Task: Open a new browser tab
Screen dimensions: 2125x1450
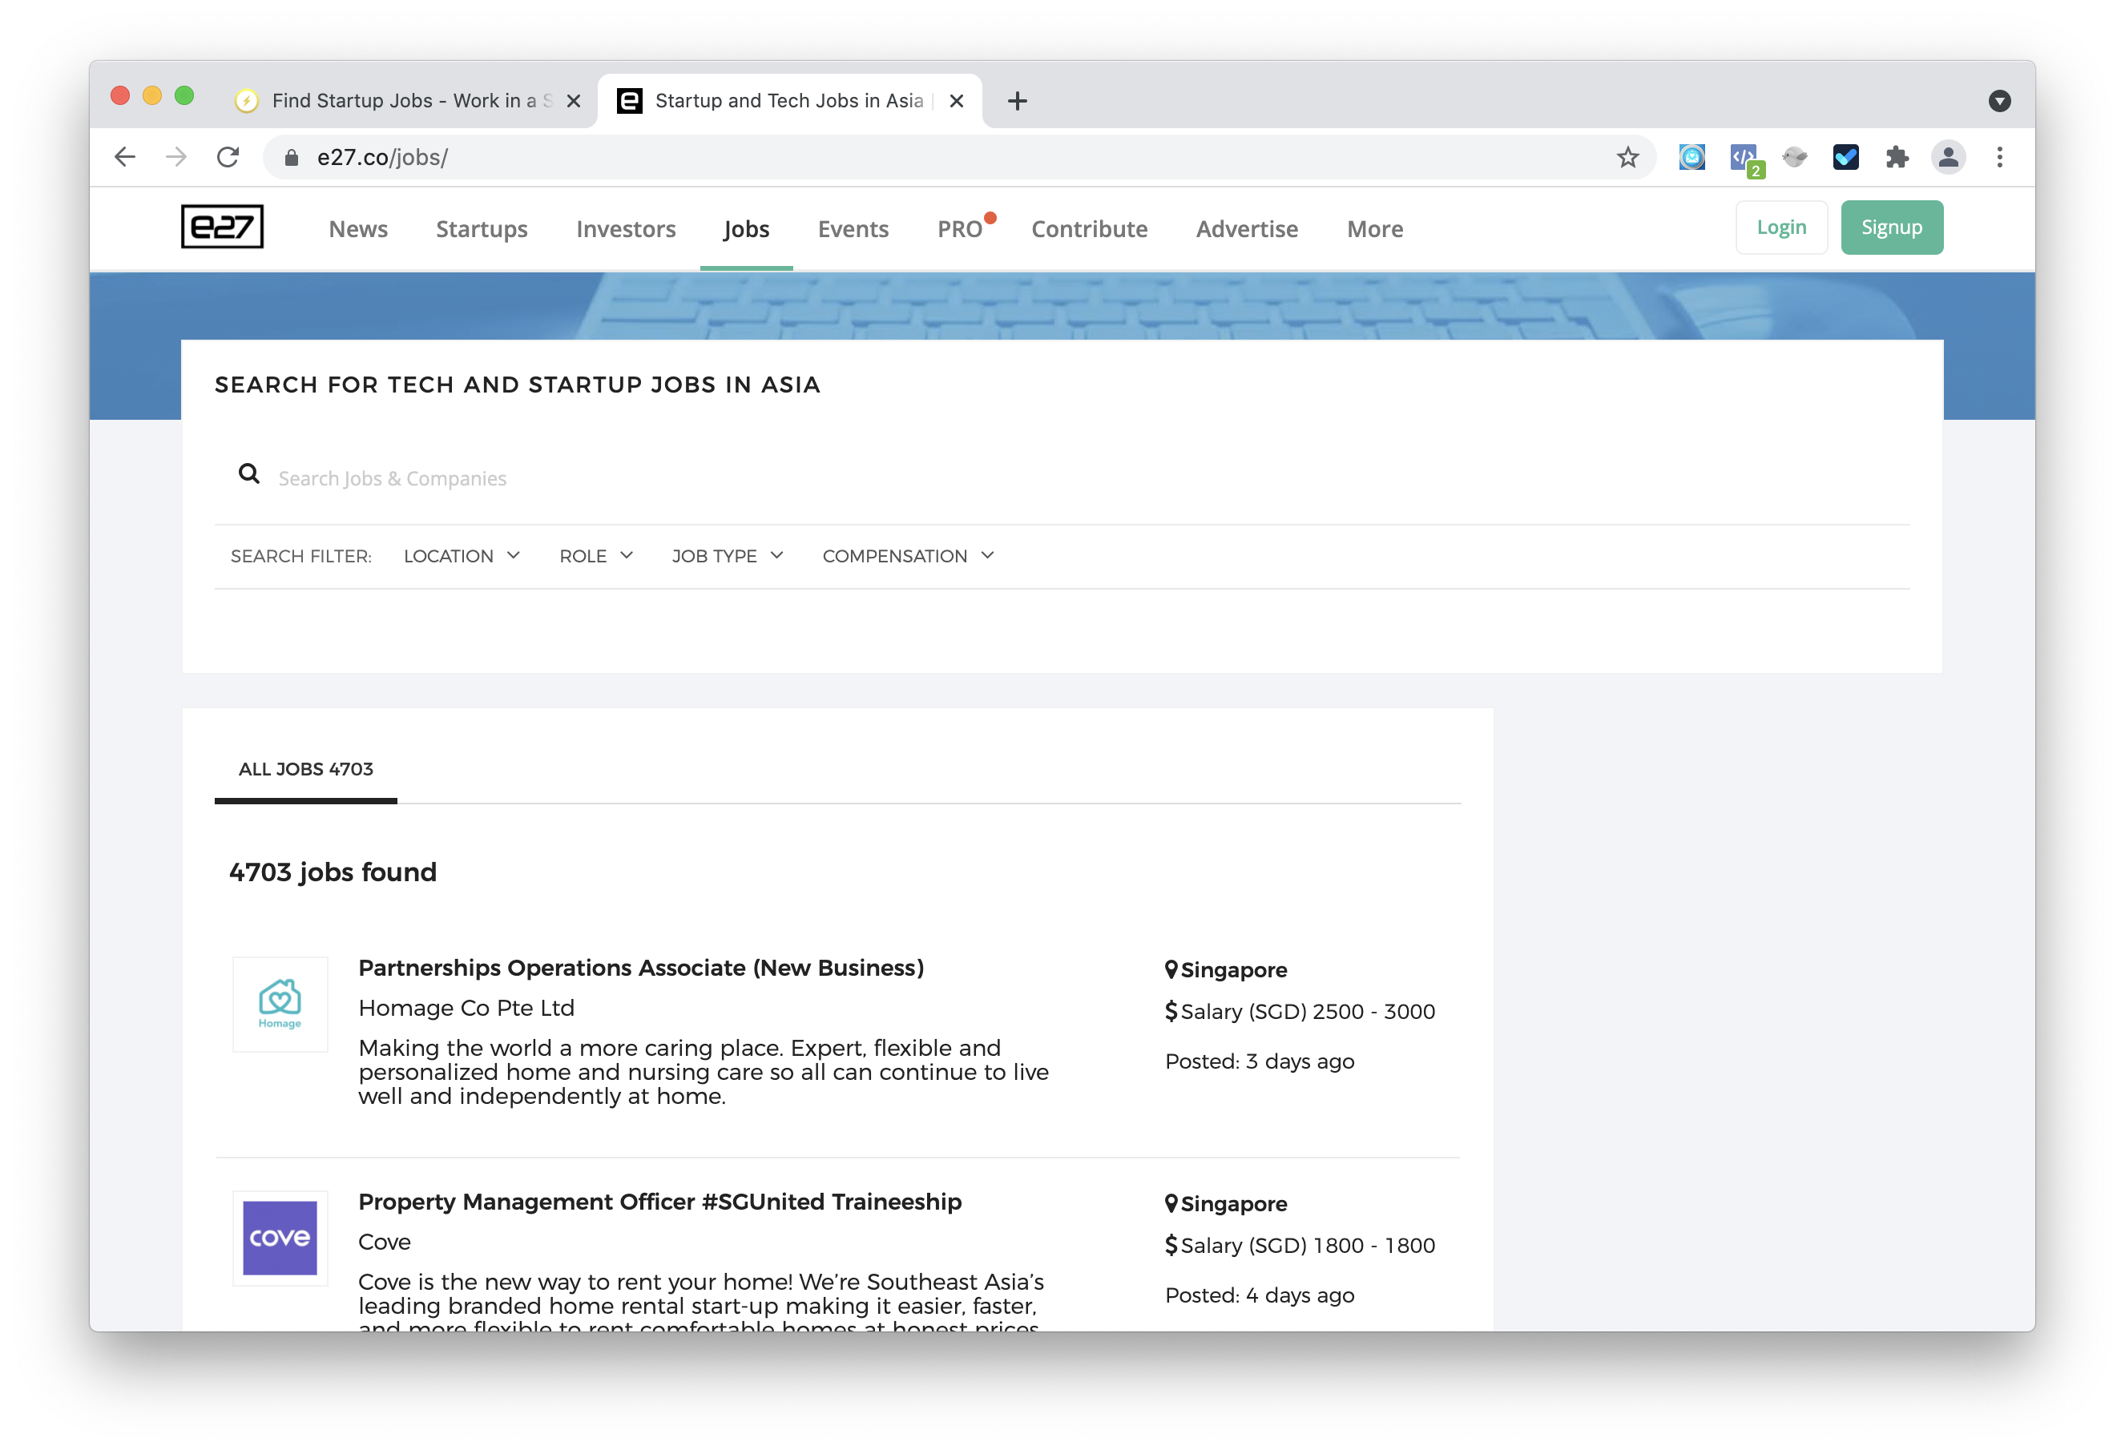Action: pyautogui.click(x=1017, y=101)
